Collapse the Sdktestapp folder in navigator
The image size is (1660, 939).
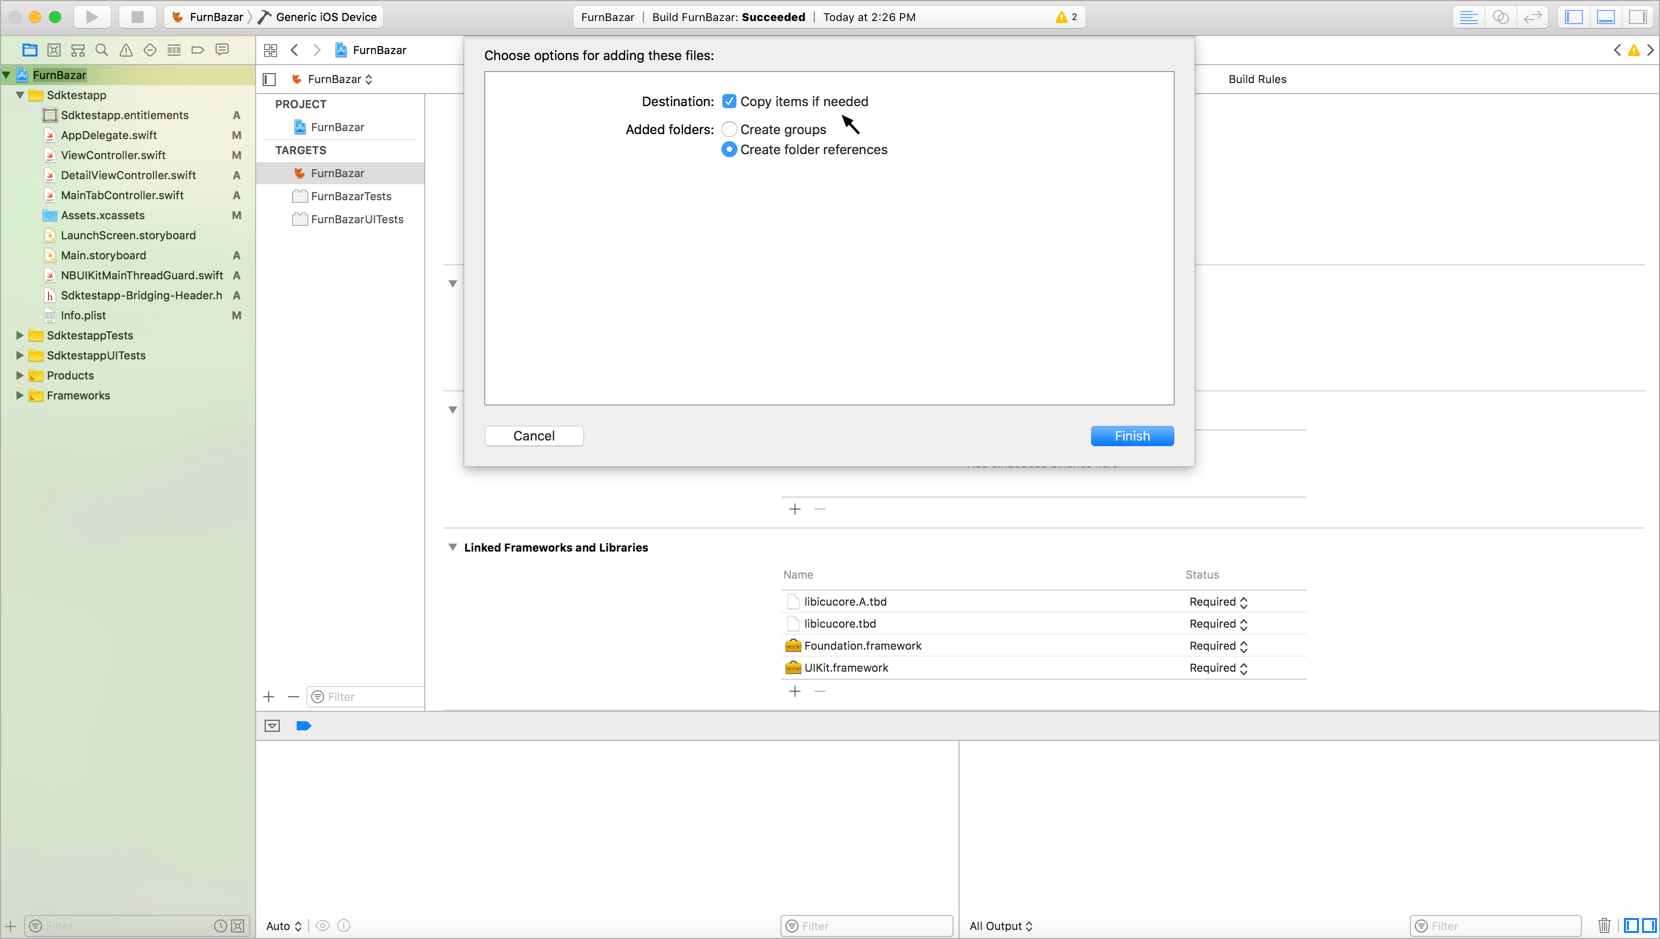click(20, 95)
